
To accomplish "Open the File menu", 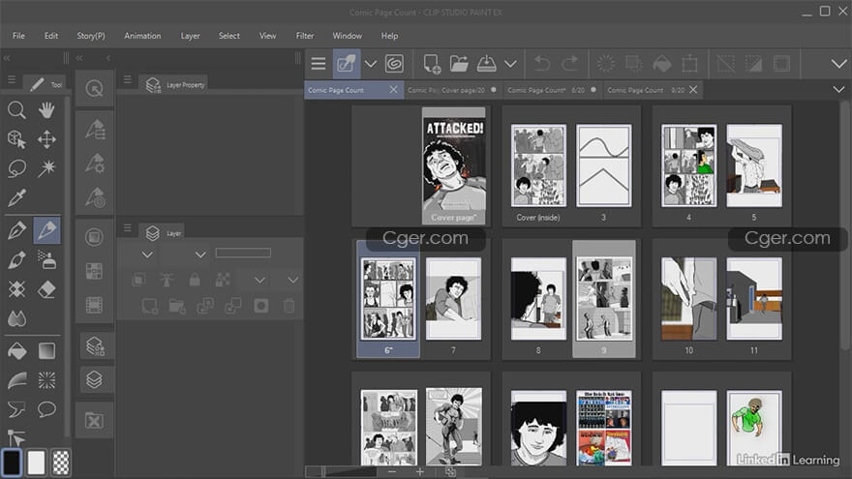I will coord(18,36).
